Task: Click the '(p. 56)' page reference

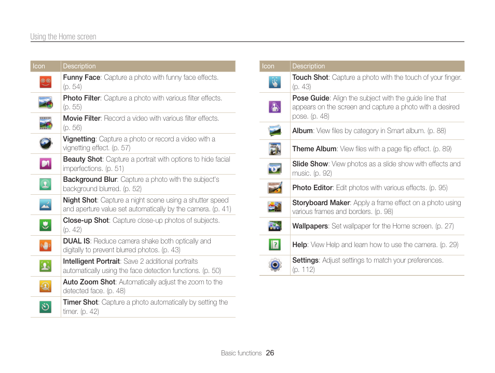Action: pos(72,127)
